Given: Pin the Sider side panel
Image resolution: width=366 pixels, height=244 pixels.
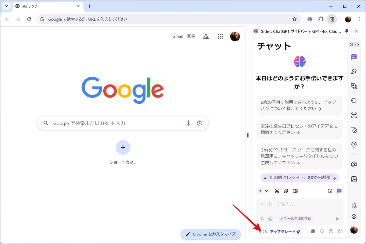Looking at the screenshot, I should click(x=346, y=31).
